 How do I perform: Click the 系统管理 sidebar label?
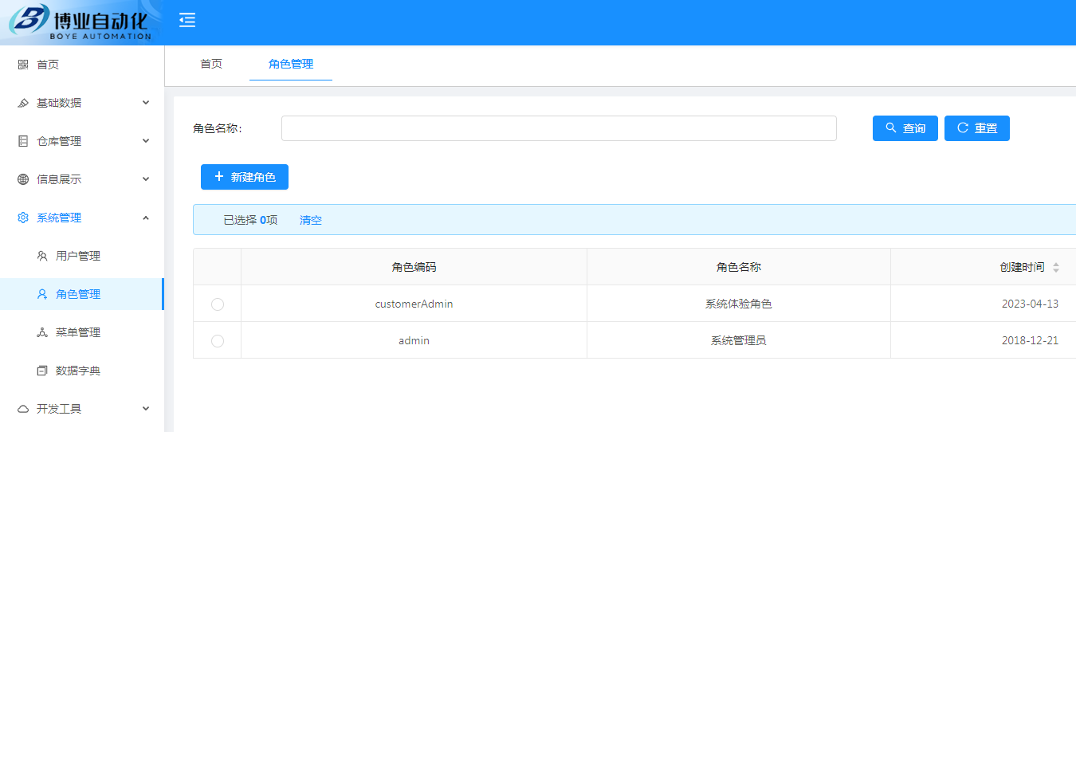pyautogui.click(x=59, y=218)
